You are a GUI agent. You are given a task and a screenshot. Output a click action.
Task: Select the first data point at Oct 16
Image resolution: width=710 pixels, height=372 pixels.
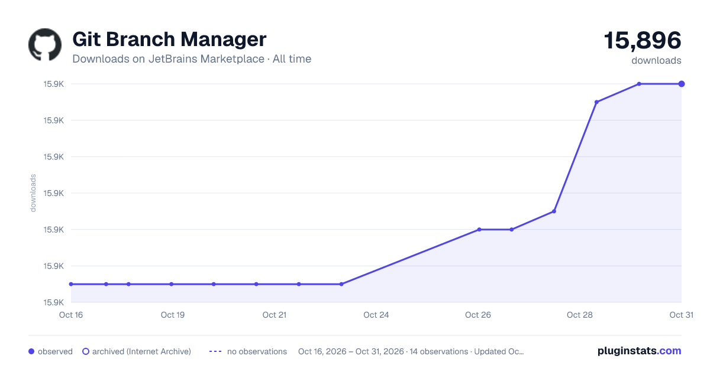(71, 284)
